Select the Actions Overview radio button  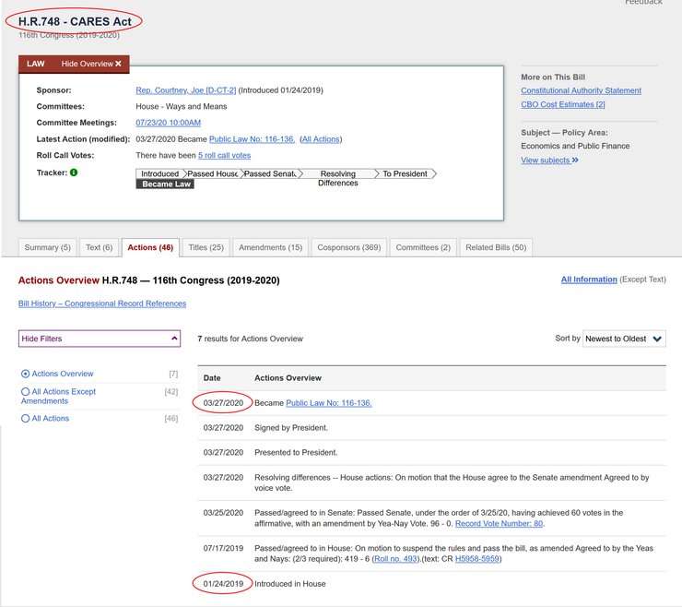coord(25,374)
